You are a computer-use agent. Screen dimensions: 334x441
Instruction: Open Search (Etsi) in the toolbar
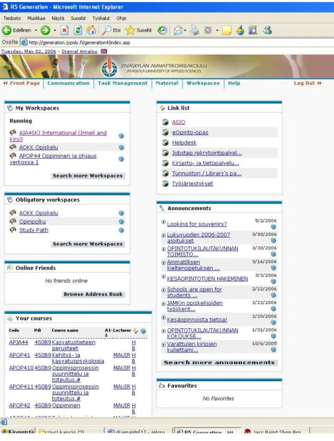(x=111, y=30)
